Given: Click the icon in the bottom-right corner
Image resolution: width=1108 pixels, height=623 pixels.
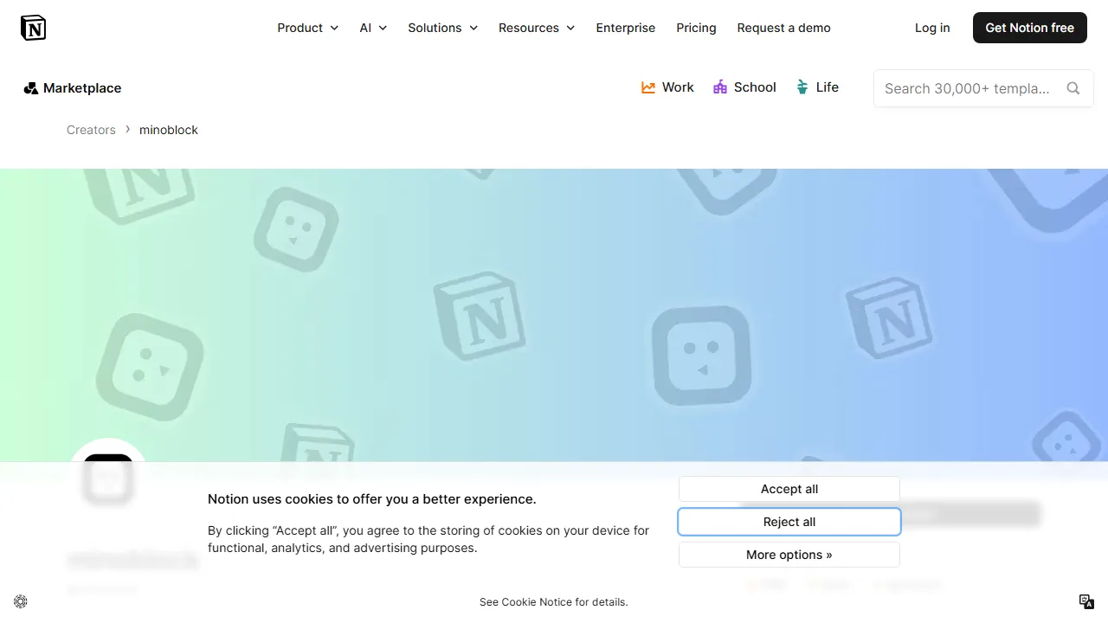Looking at the screenshot, I should click(x=1085, y=601).
